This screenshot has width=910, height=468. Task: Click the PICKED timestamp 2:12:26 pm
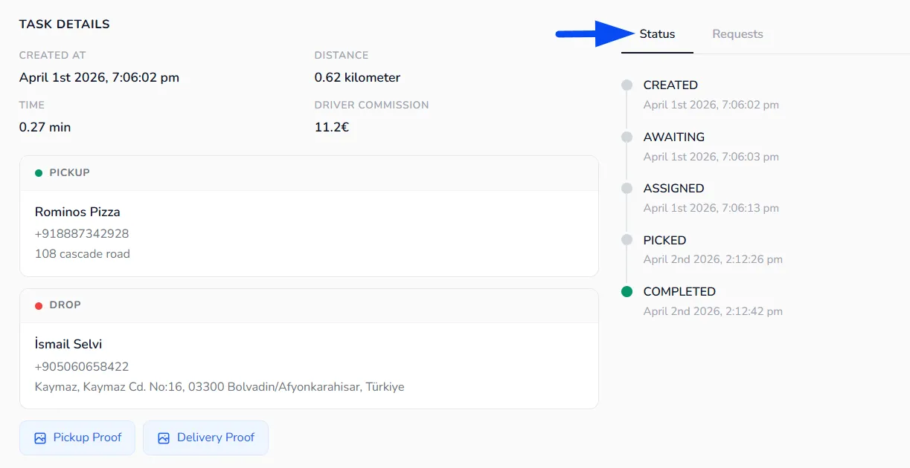tap(713, 259)
